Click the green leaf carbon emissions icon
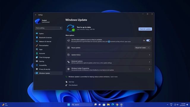Screen dimensions: 190x107 [66, 77]
